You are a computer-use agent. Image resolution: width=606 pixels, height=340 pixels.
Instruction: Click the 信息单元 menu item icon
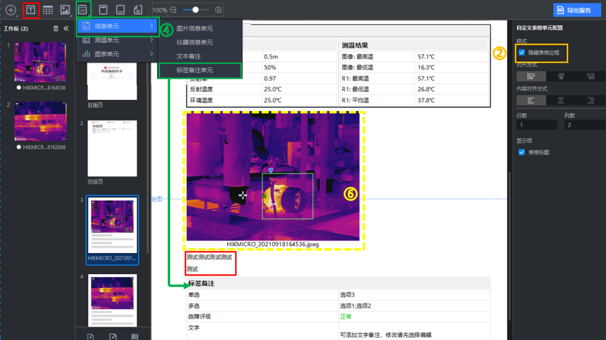(x=86, y=26)
